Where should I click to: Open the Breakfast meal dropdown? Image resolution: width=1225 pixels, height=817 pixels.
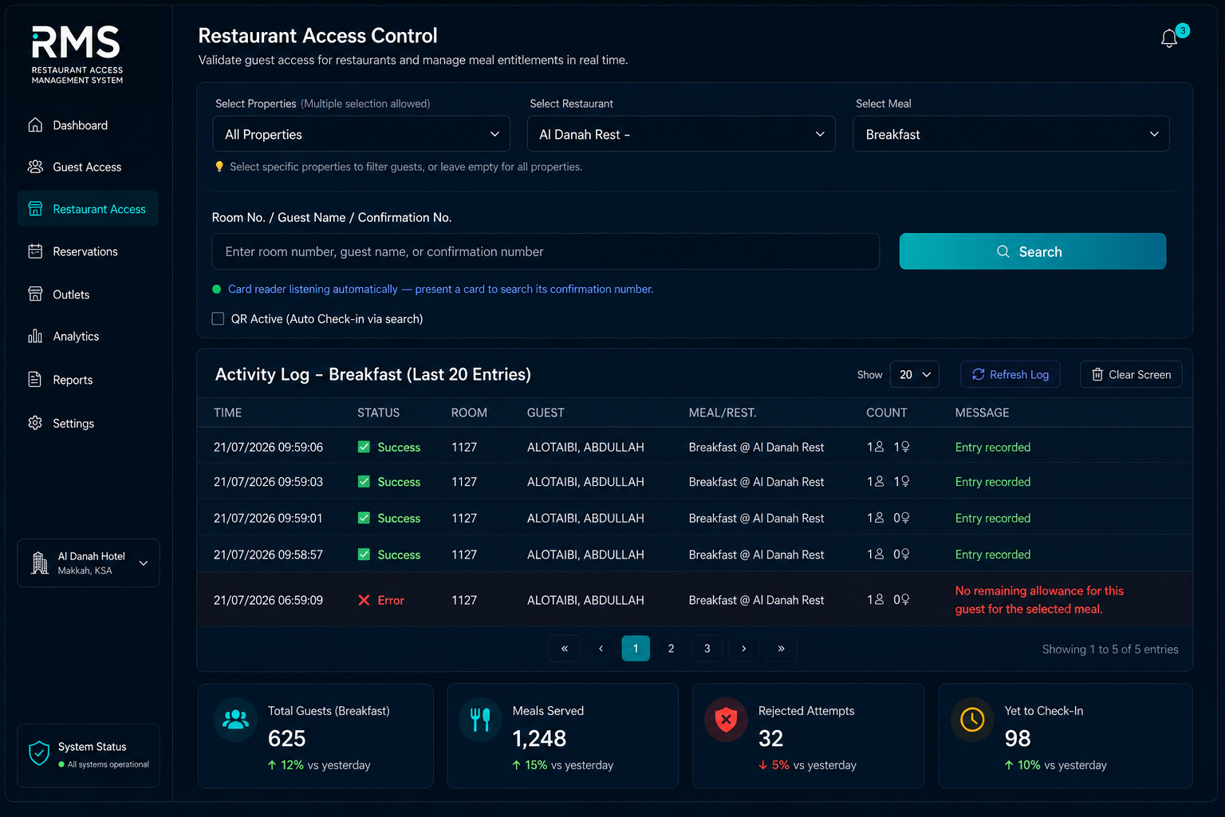(x=1010, y=134)
